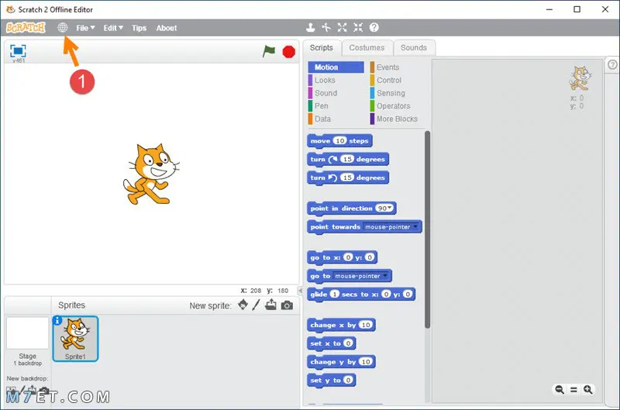Select the Duplicate stamp tool

pyautogui.click(x=311, y=27)
